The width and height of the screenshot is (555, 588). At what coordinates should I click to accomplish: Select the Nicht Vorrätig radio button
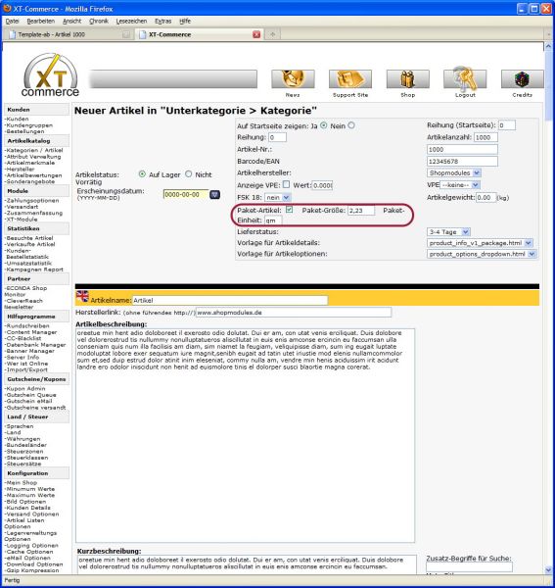pos(188,174)
